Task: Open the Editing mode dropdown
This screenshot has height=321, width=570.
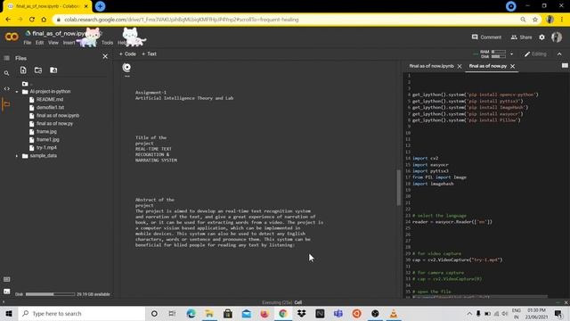Action: (535, 53)
